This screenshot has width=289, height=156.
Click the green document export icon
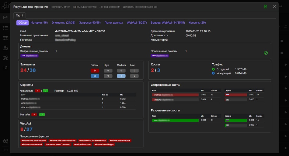[266, 7]
